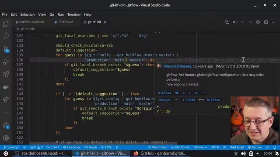Open the Manage gear menu
Image resolution: width=280 pixels, height=157 pixels.
pos(6,138)
